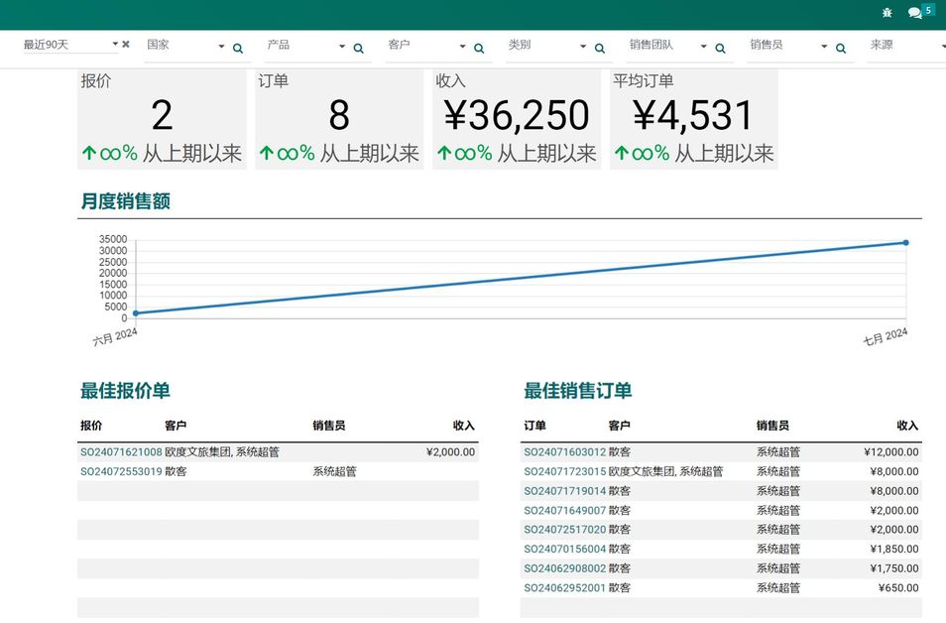
Task: Search in the 客户 filter magnifier
Action: click(x=479, y=49)
